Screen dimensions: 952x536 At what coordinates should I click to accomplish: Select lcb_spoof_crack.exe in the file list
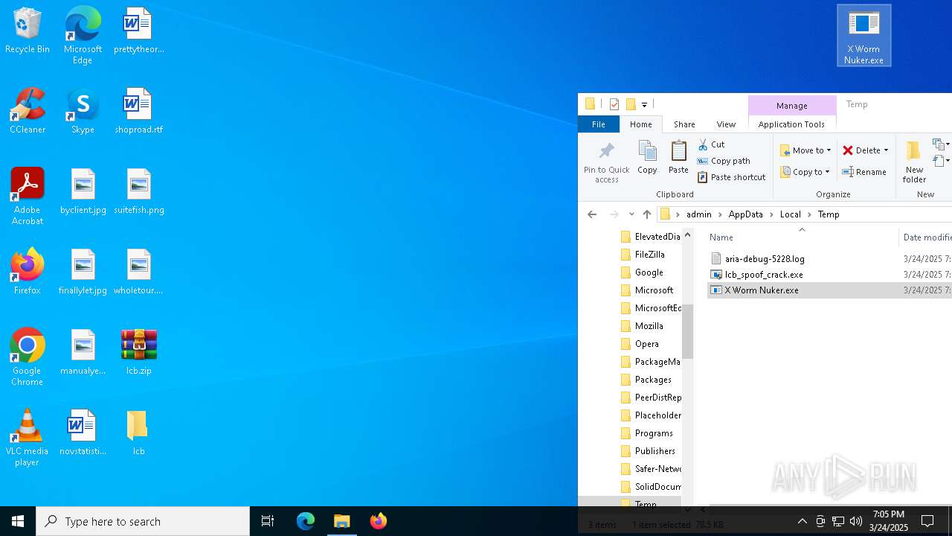764,275
